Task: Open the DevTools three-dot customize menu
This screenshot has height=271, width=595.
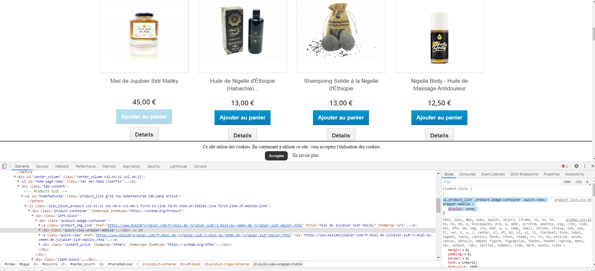Action: point(585,166)
